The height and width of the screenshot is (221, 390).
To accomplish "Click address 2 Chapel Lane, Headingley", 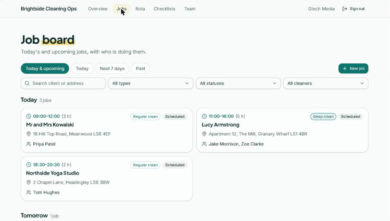I will point(71,182).
